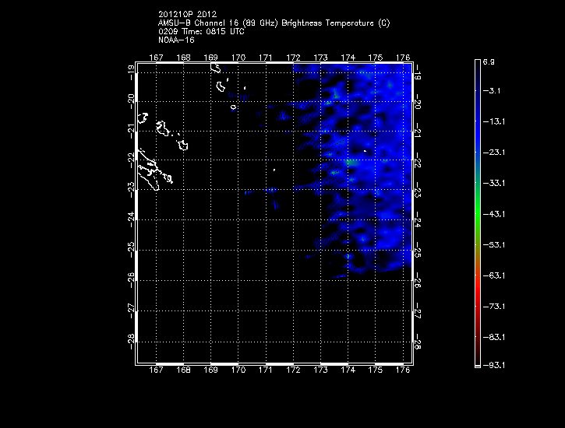565x428 pixels.
Task: Click latitude label -27 on right axis
Action: (x=418, y=312)
